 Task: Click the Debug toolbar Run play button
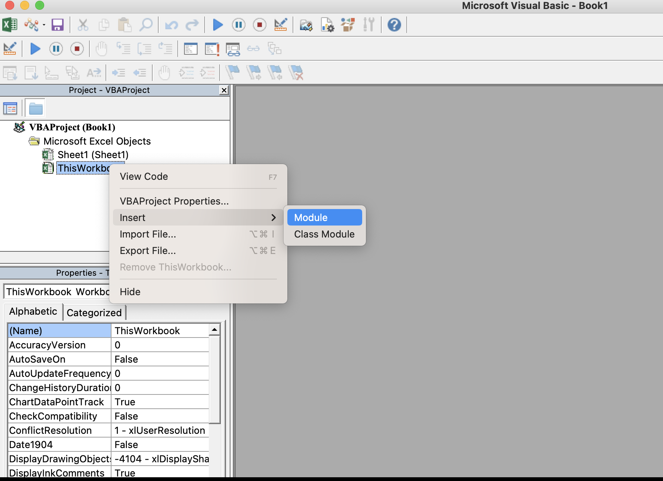(35, 49)
